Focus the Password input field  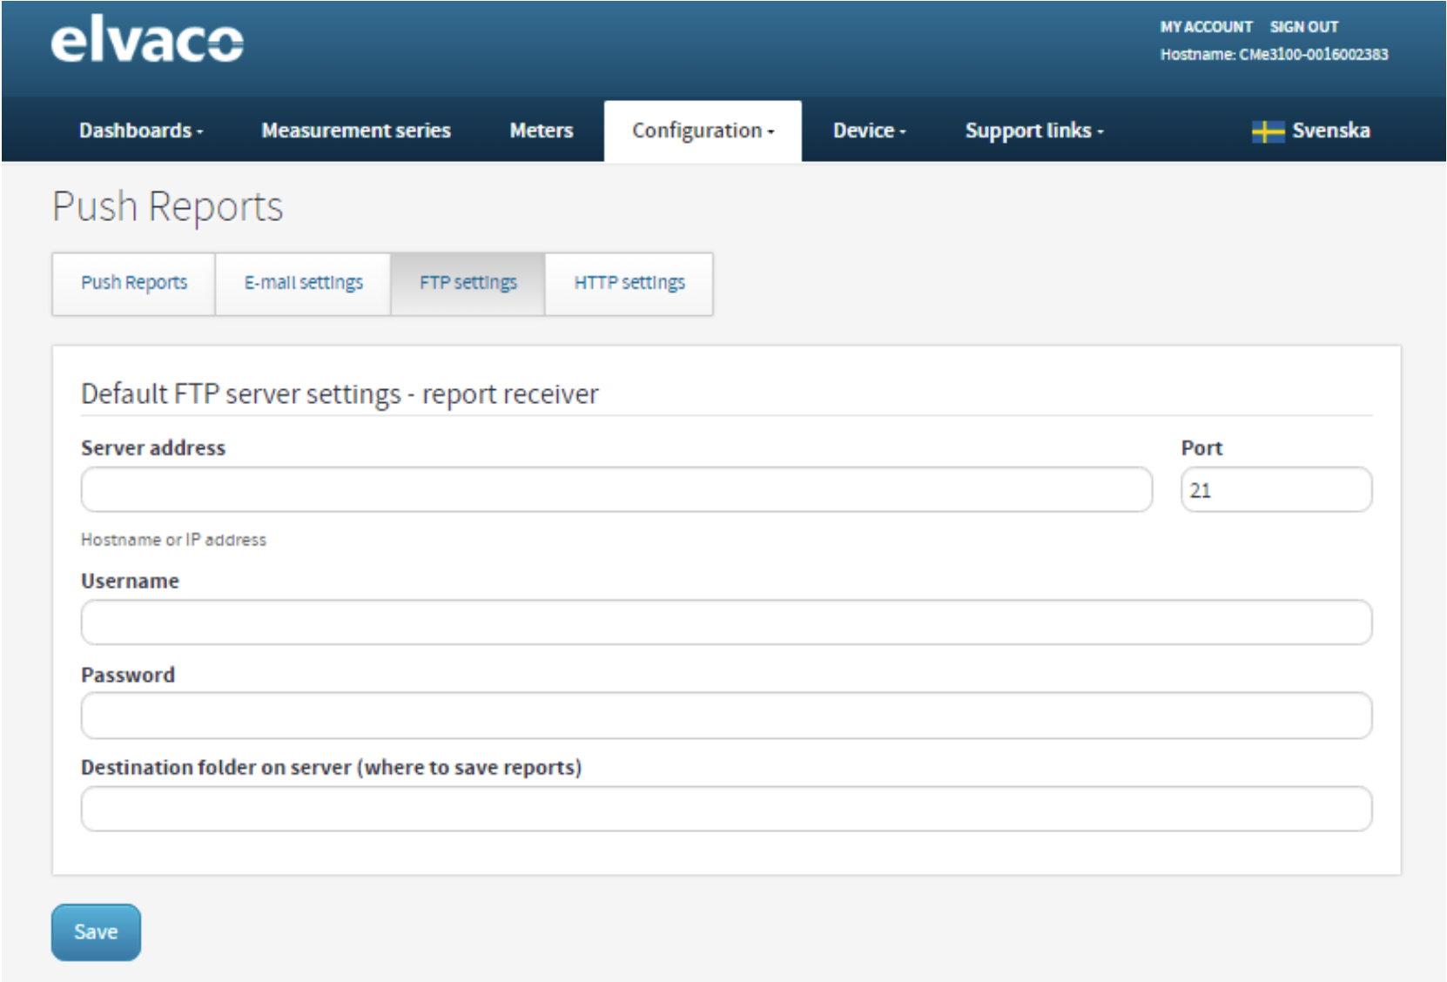click(727, 716)
